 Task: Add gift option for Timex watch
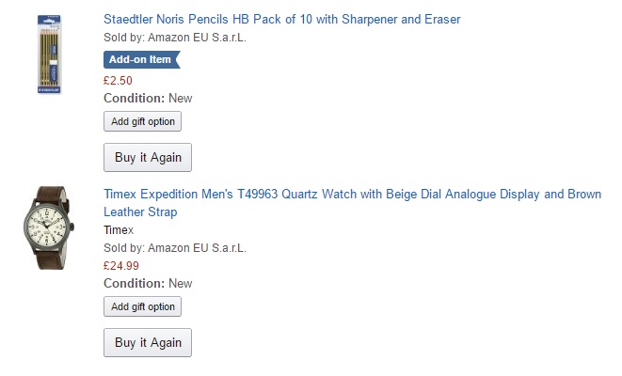tap(142, 306)
